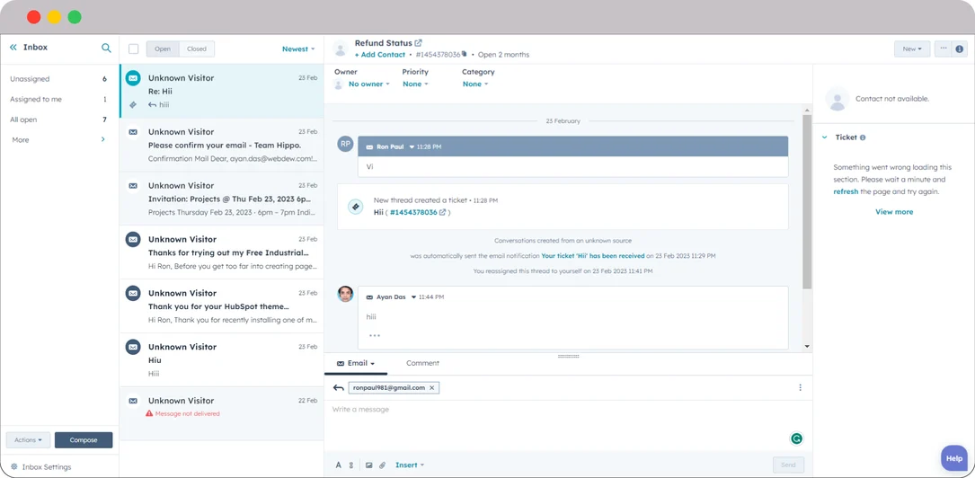Viewport: 975px width, 478px height.
Task: Switch conversation filter to Closed
Action: point(197,49)
